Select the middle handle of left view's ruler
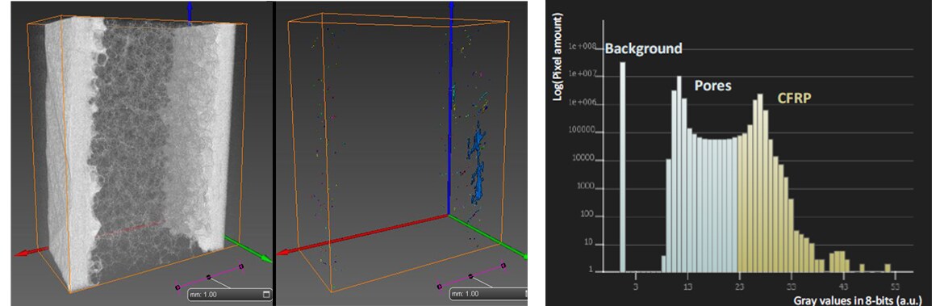This screenshot has height=306, width=944. click(209, 277)
